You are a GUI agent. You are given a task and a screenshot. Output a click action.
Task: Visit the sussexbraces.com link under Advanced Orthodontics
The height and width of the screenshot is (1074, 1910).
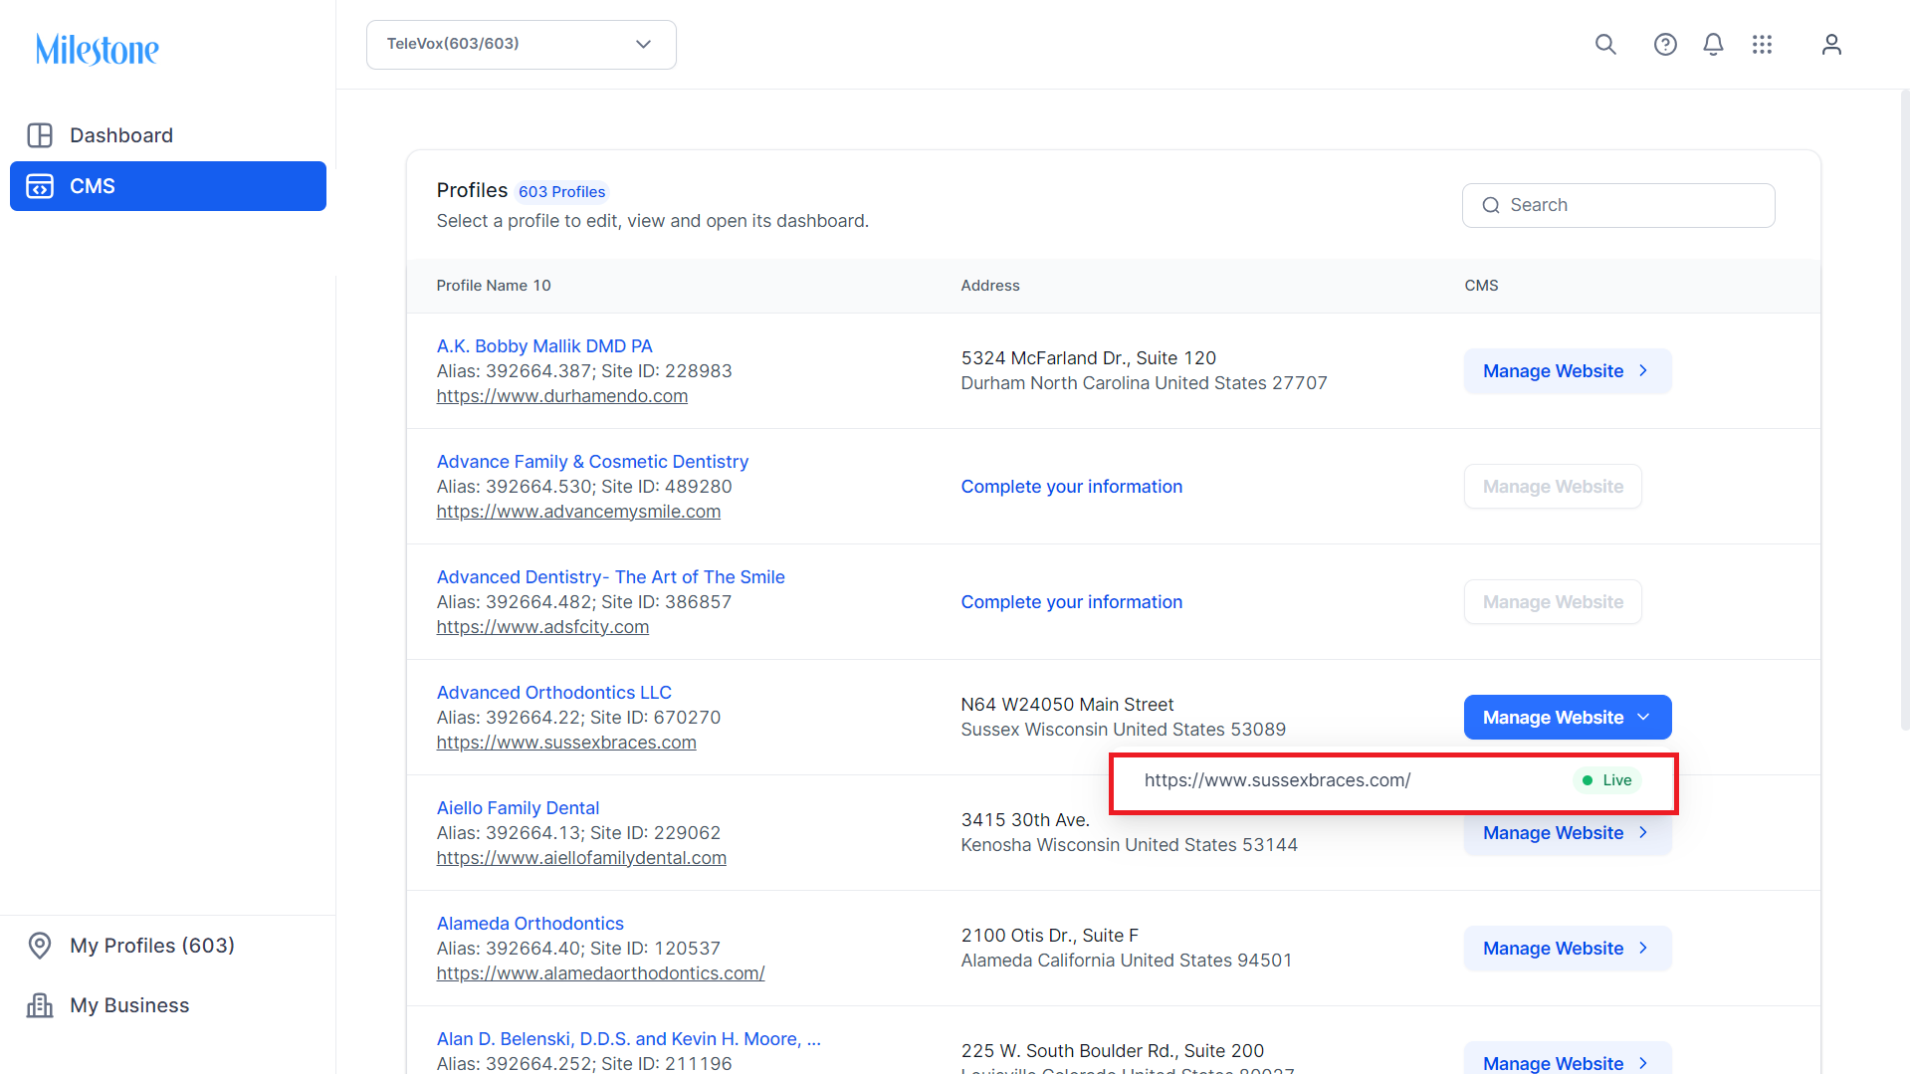[x=566, y=743]
